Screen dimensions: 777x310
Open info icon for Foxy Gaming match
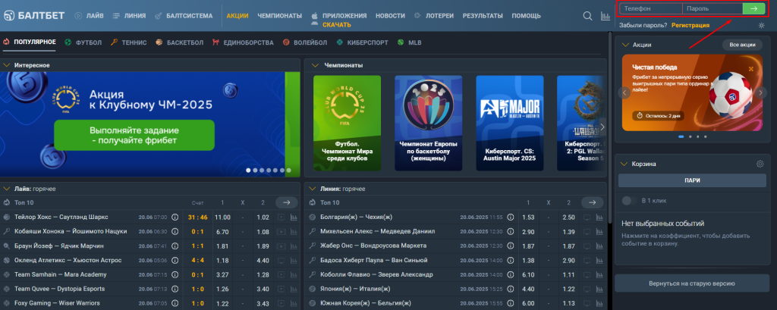pos(175,303)
